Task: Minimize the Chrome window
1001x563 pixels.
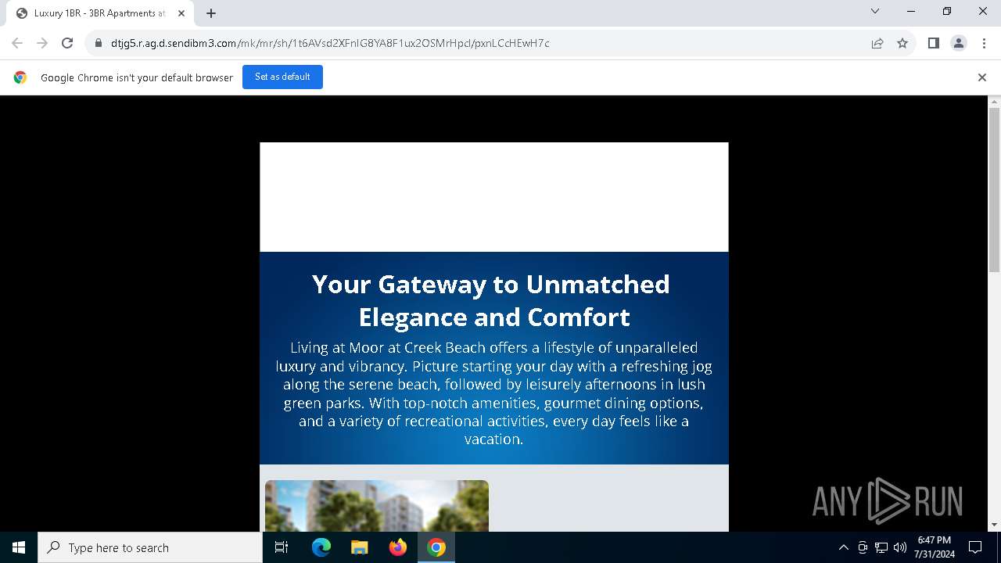Action: pos(911,11)
